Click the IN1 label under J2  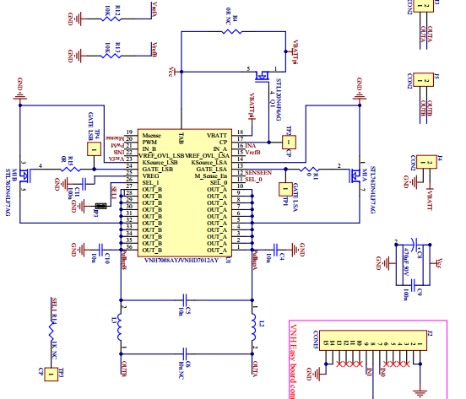point(370,372)
